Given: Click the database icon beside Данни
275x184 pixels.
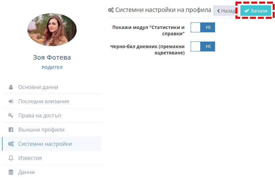Looking at the screenshot, I should [11, 172].
